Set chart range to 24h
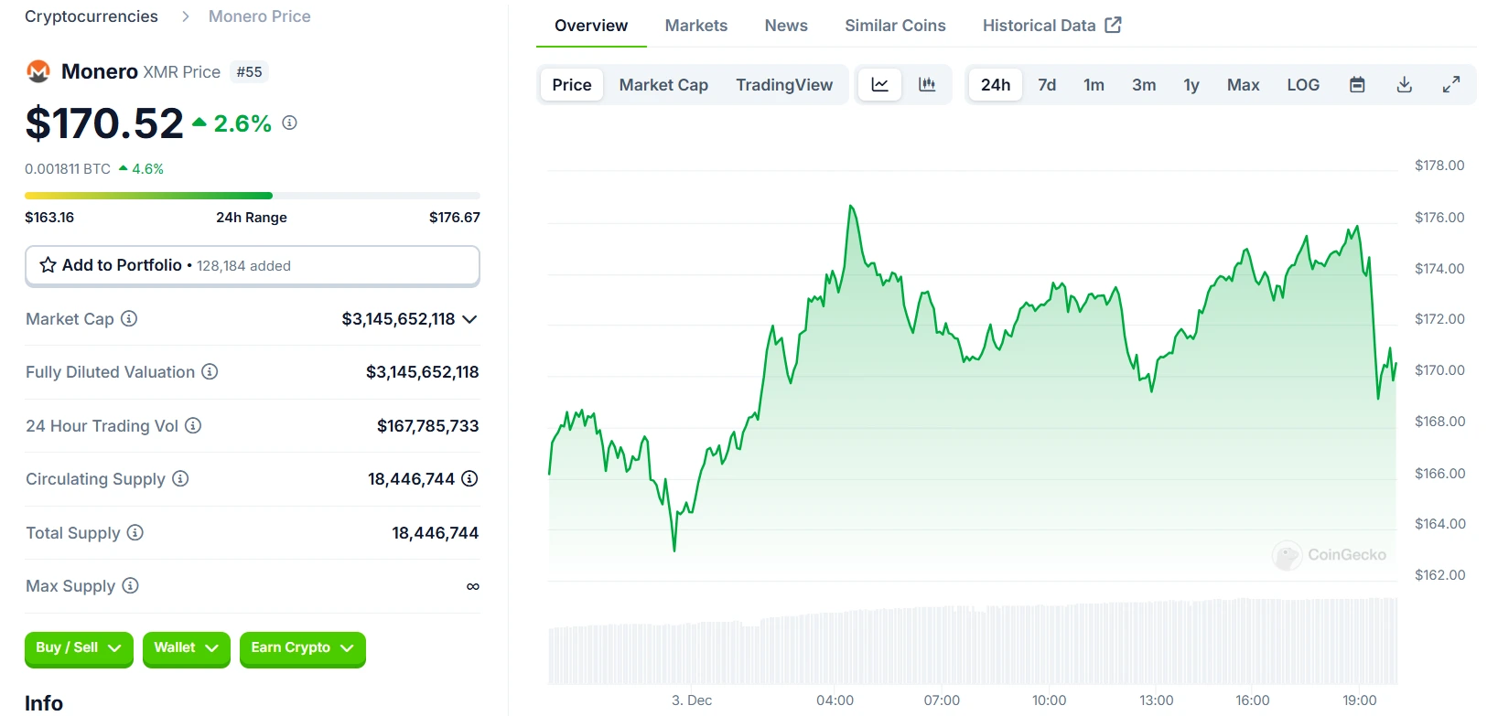This screenshot has height=716, width=1498. [996, 85]
